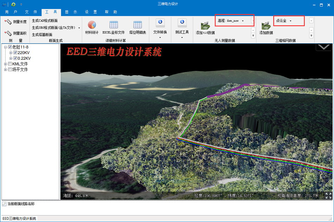This screenshot has height=222, width=334.
Task: Check the 场平文件 checkbox
Action: point(10,70)
